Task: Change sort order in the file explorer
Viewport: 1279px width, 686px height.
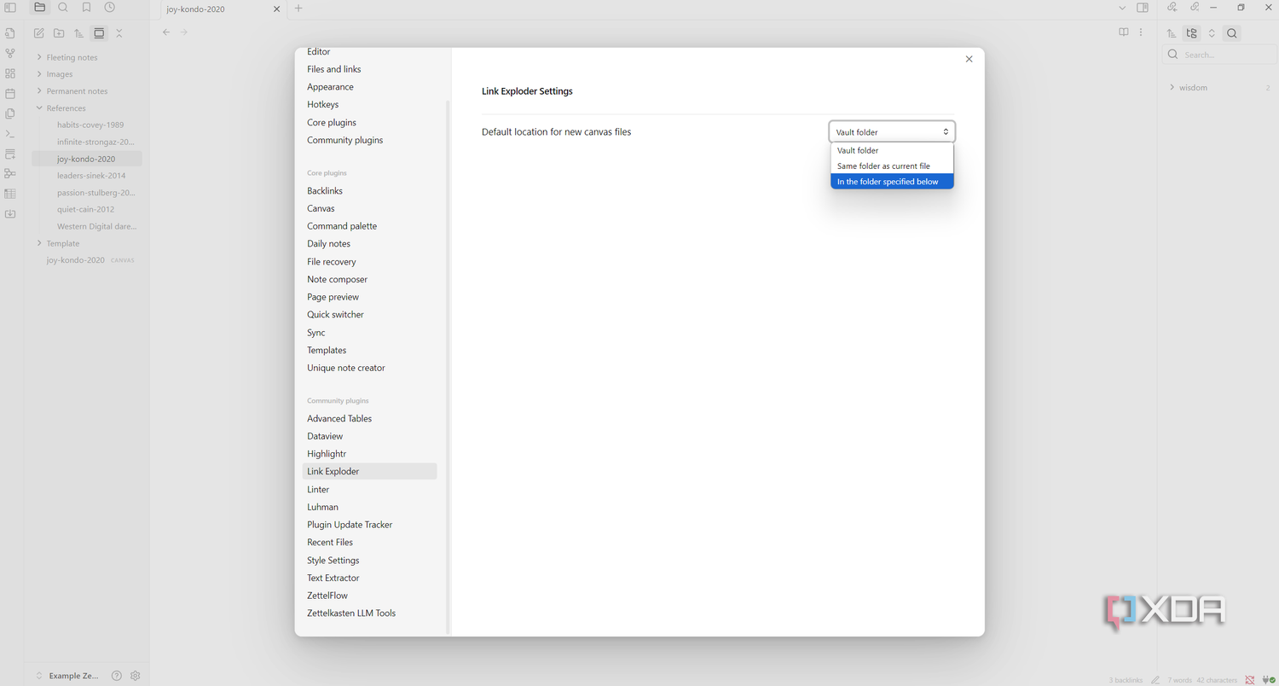Action: tap(78, 33)
